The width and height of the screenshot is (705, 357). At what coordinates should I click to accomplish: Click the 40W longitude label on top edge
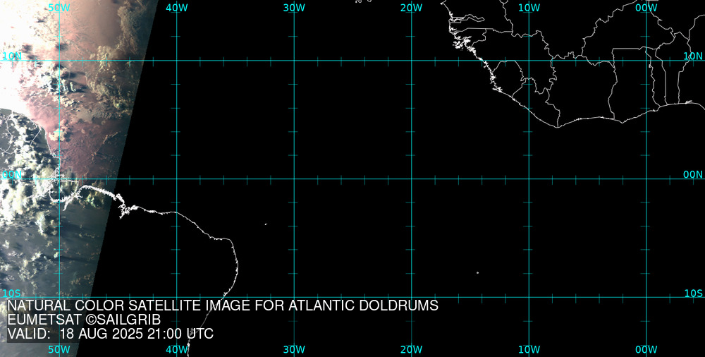click(177, 8)
